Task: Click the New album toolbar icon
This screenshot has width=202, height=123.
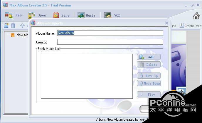Action: (9, 15)
